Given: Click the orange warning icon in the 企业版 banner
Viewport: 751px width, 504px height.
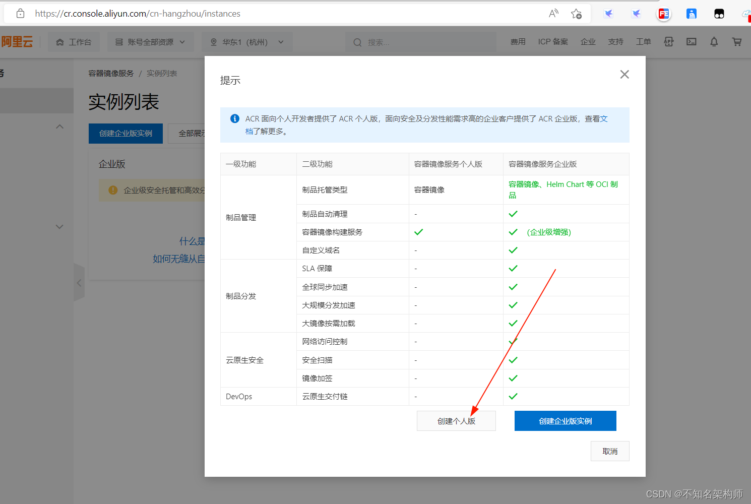Looking at the screenshot, I should [x=113, y=190].
